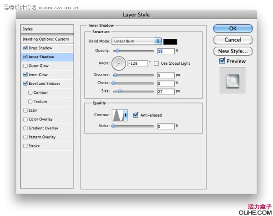This screenshot has height=216, width=273.
Task: Enable the Outer Glow checkbox
Action: point(25,66)
